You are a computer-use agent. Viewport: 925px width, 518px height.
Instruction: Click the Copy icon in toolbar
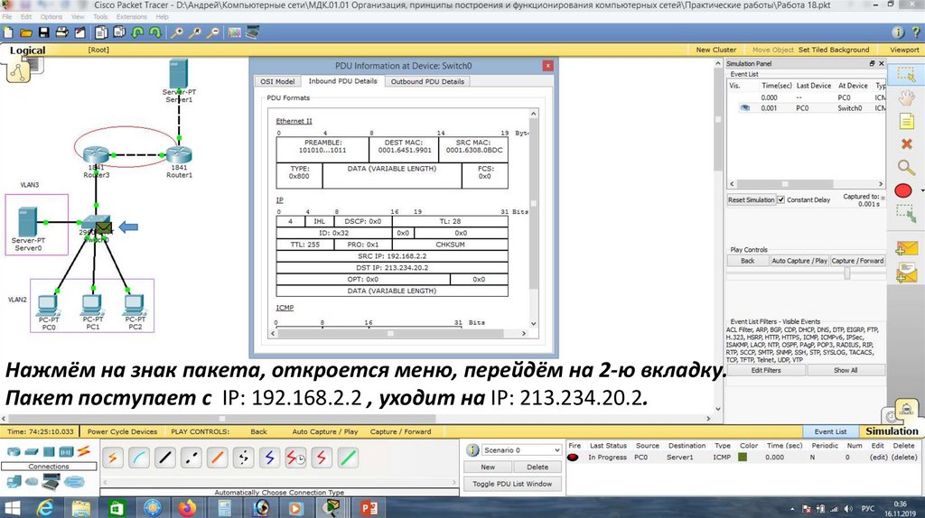101,32
